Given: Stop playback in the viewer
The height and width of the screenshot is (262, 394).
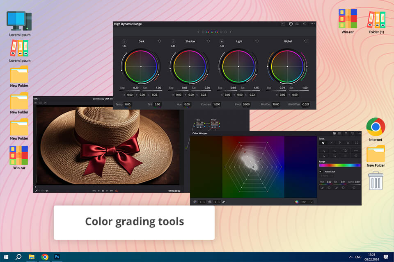Looking at the screenshot, I should click(x=103, y=191).
